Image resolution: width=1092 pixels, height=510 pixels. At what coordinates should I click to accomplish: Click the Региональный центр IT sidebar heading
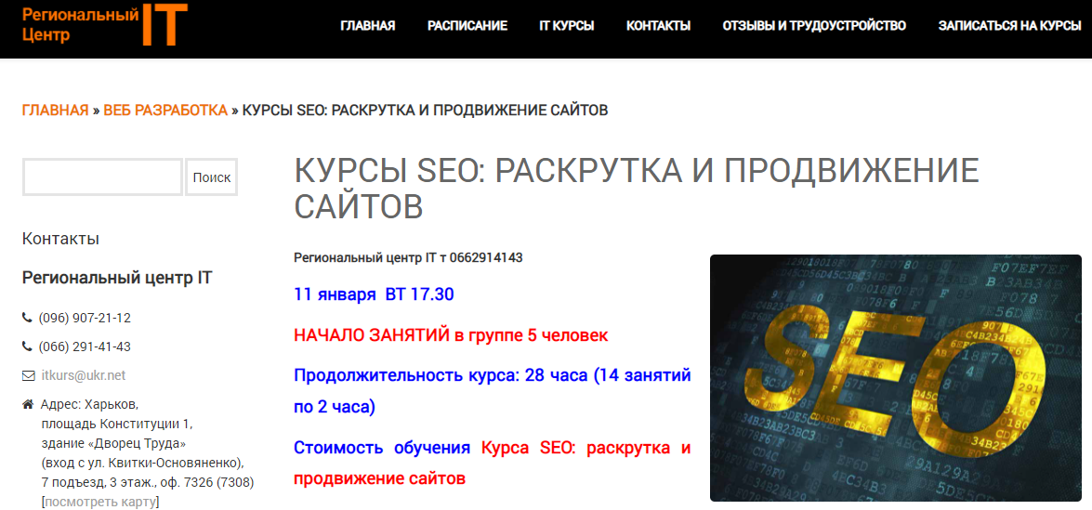pyautogui.click(x=117, y=279)
